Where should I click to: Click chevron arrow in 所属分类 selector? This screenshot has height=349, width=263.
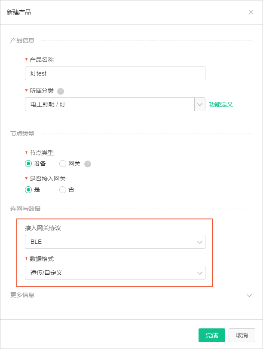click(x=200, y=104)
